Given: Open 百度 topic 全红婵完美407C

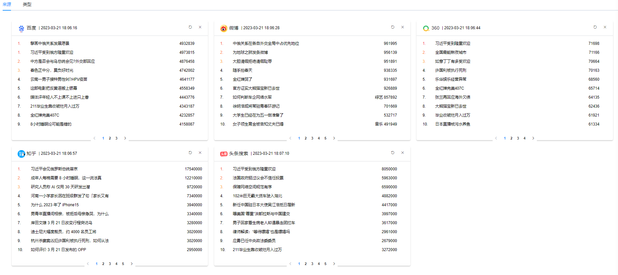Looking at the screenshot, I should pyautogui.click(x=45, y=115).
